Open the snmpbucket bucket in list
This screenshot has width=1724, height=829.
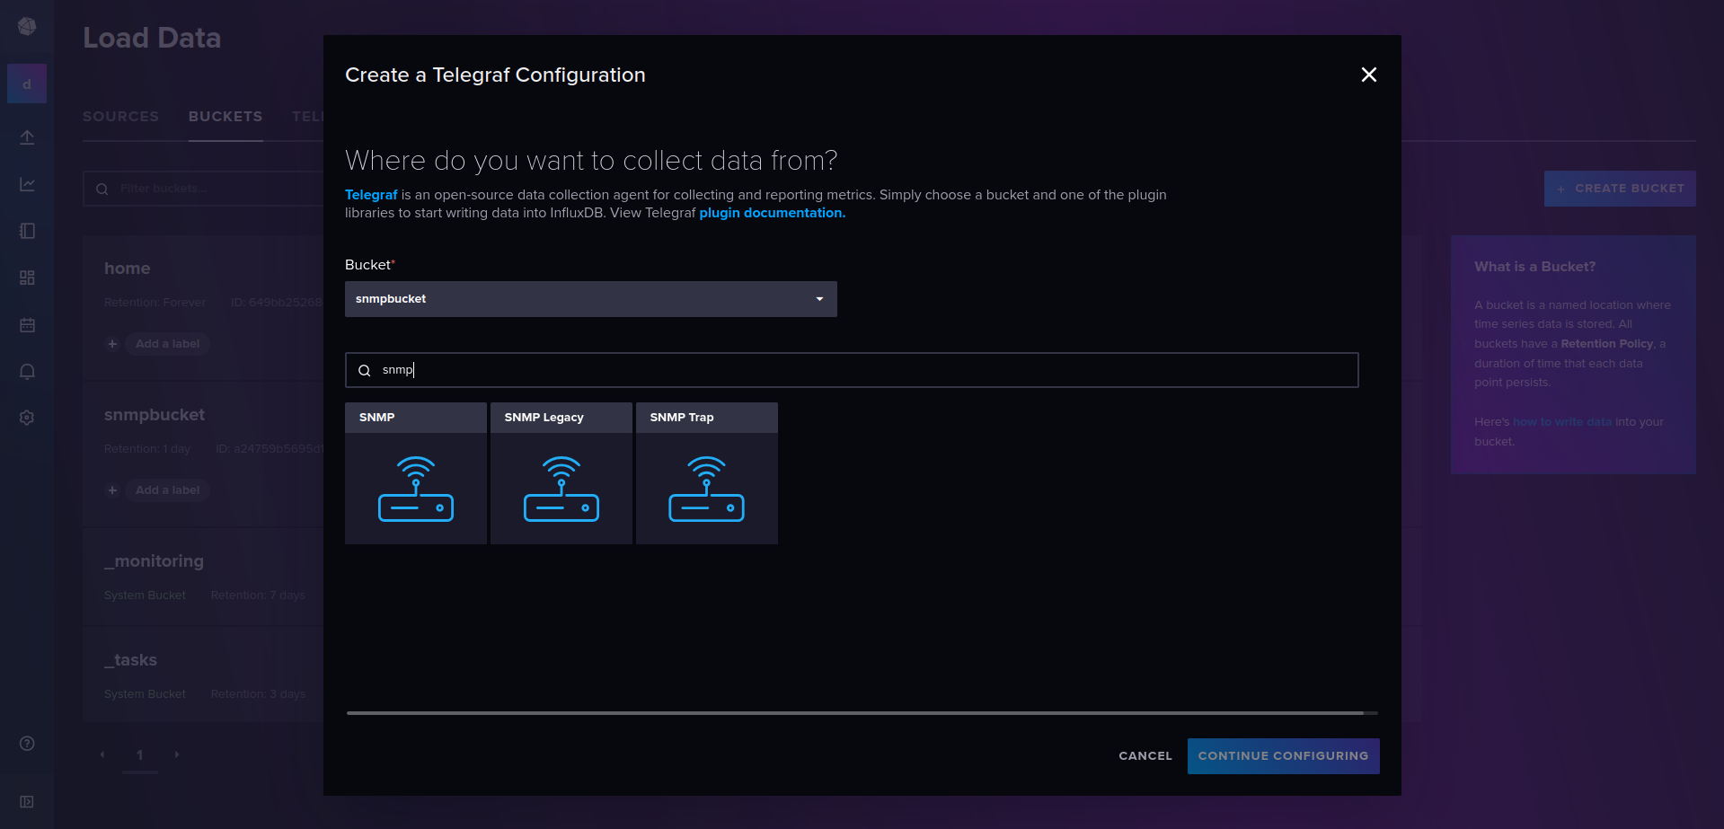tap(155, 415)
